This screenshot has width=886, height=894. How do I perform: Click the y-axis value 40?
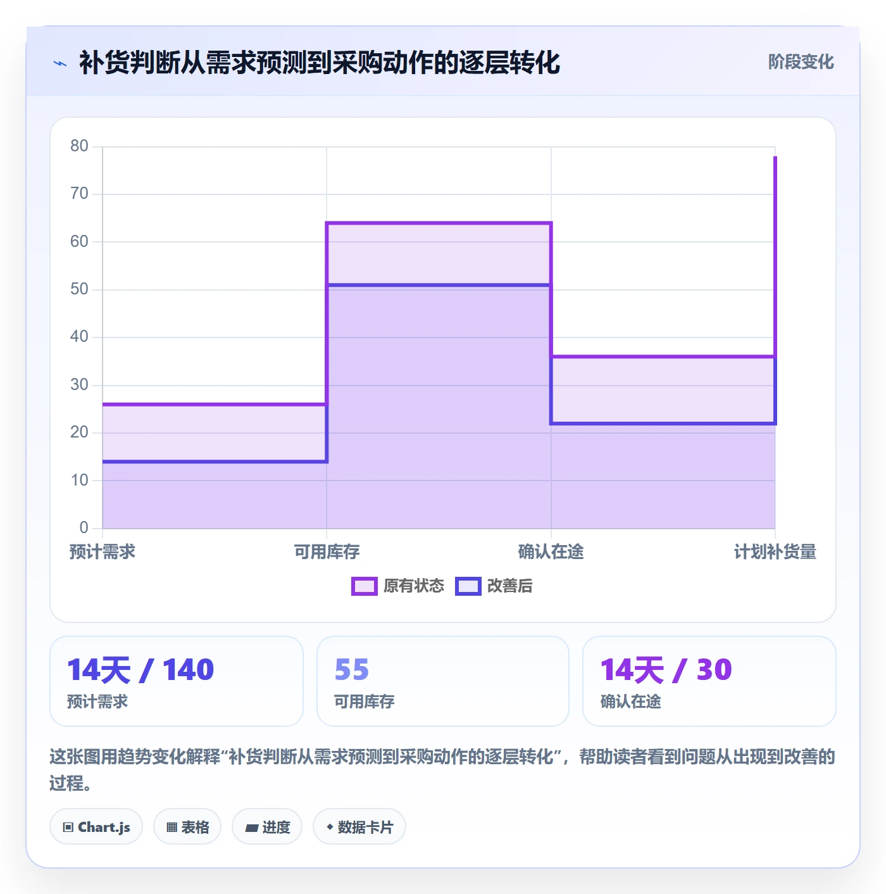pos(79,337)
